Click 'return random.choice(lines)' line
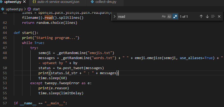Image resolution: width=224 pixels, height=107 pixels. 50,23
